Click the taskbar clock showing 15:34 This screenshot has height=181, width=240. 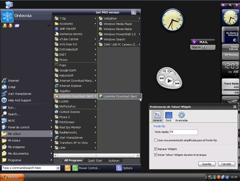click(x=234, y=177)
